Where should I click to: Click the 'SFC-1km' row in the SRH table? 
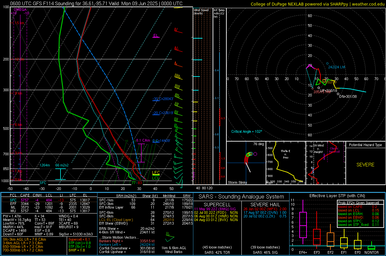[146, 200]
